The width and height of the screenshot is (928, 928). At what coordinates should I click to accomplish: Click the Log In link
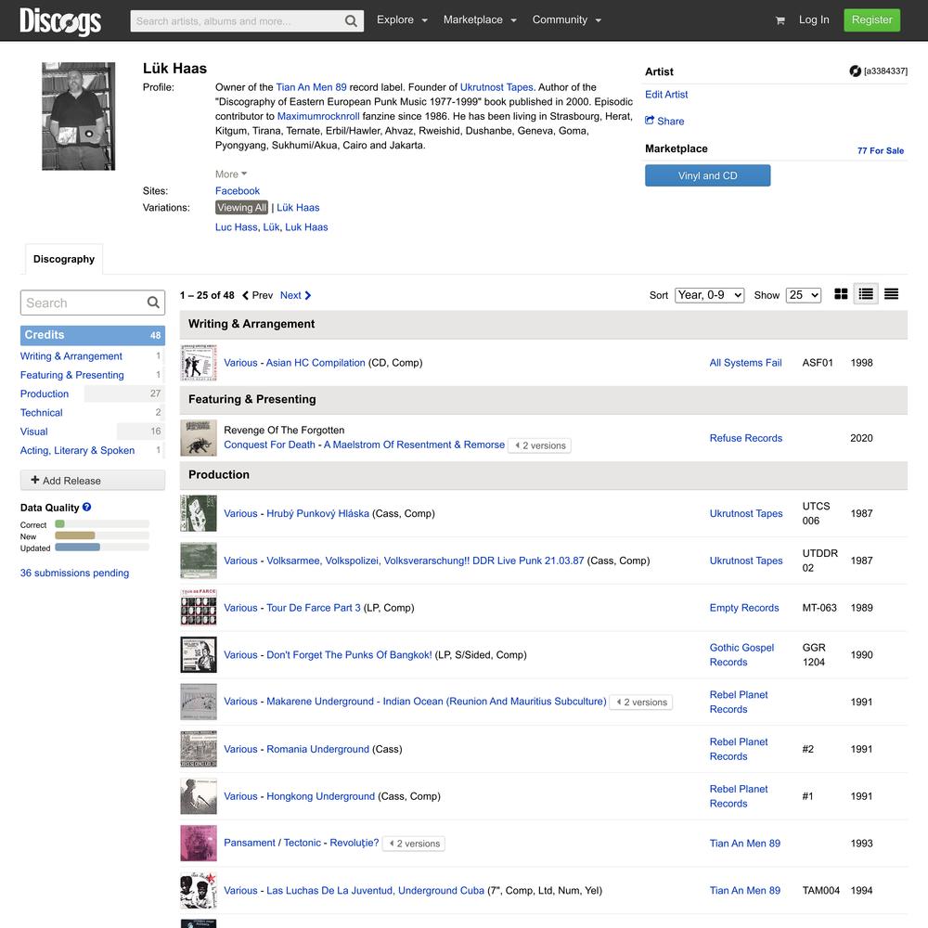click(x=814, y=20)
